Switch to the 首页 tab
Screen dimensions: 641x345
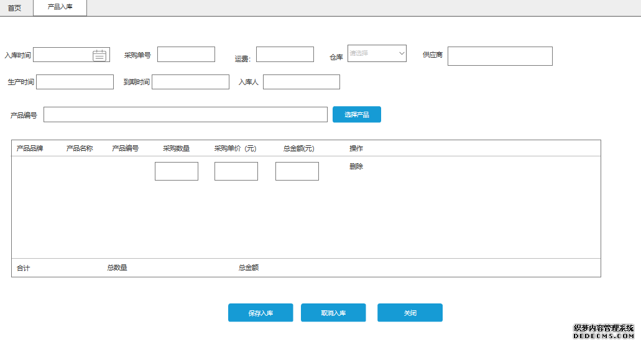point(14,8)
